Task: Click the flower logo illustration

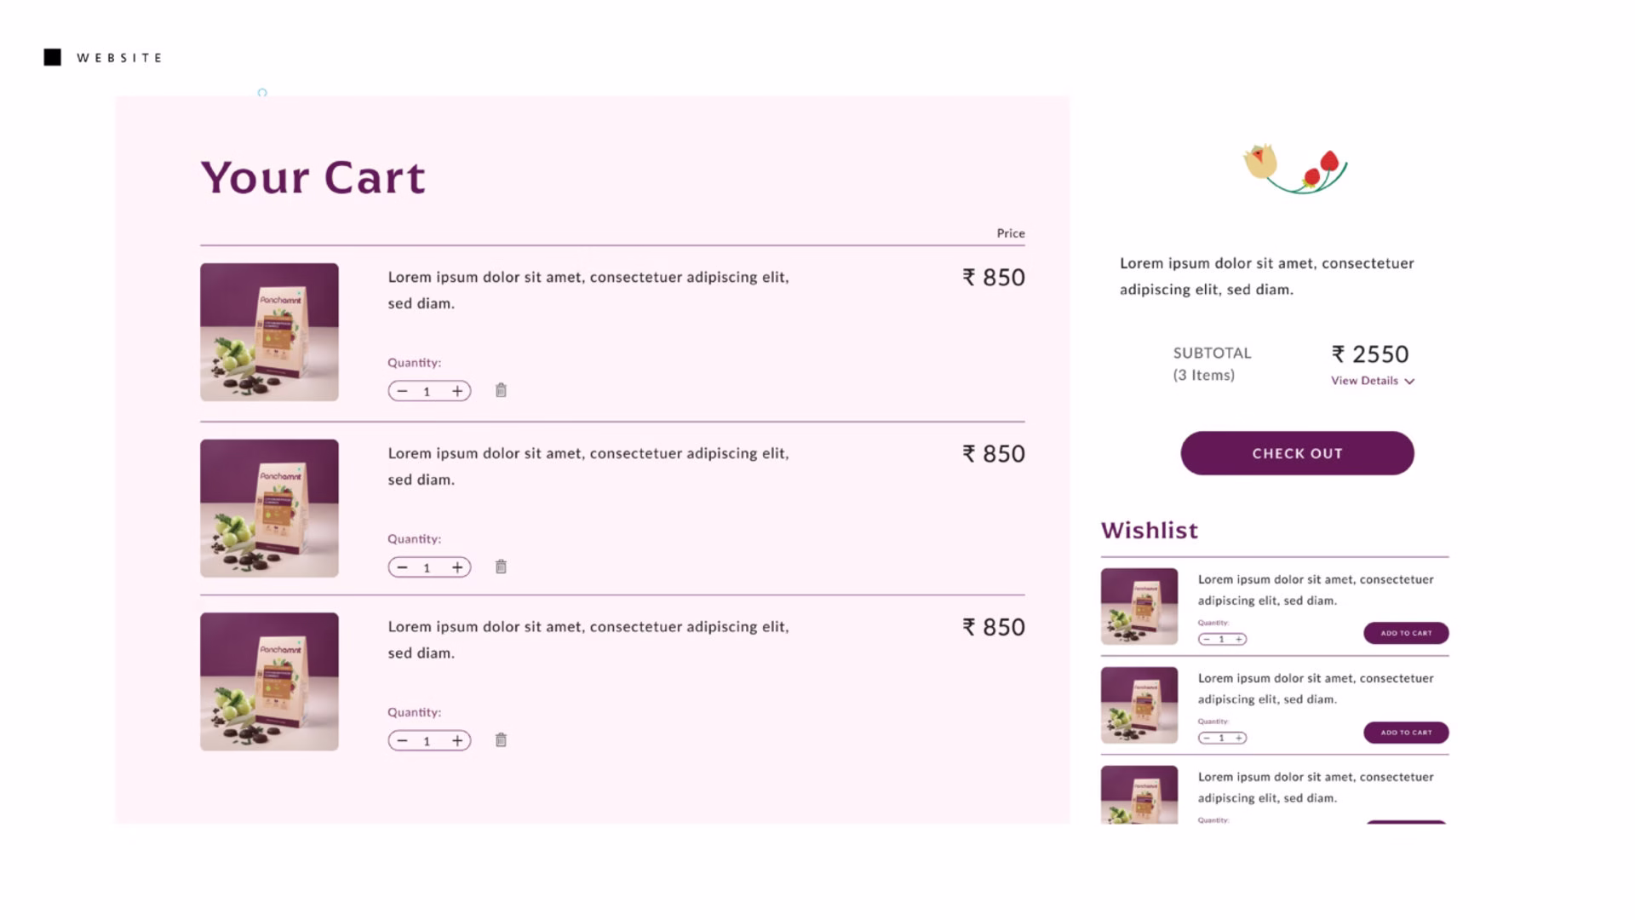Action: pos(1294,169)
